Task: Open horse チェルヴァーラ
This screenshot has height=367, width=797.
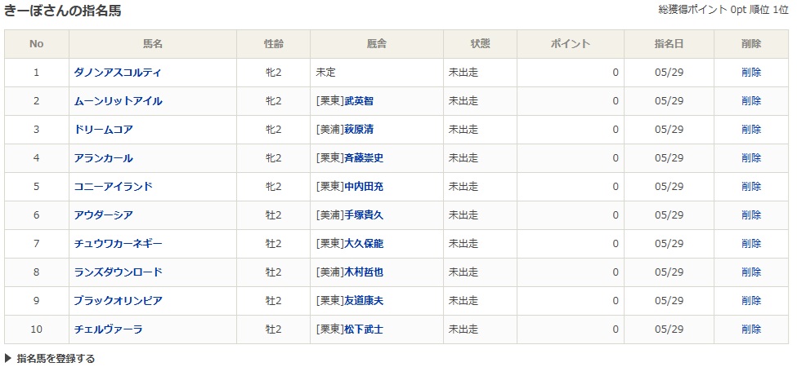Action: 108,329
